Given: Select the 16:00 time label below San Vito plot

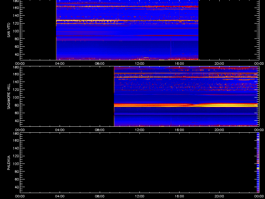Looking at the screenshot, I should [180, 64].
